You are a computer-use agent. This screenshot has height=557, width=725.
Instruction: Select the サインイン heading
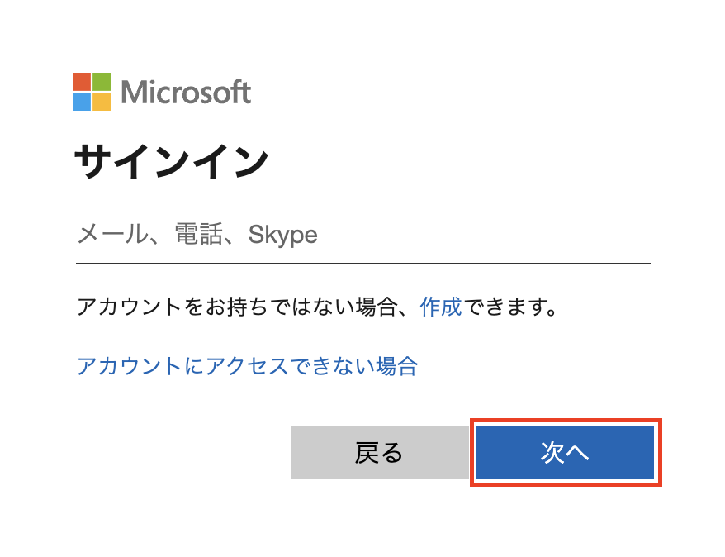[x=171, y=161]
